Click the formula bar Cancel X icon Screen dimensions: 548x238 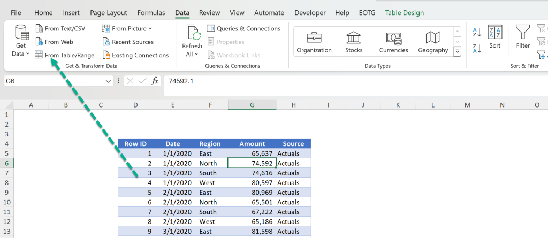(130, 81)
